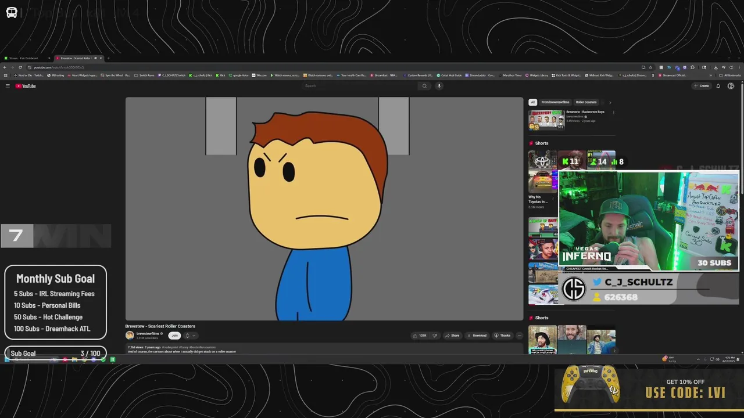Screen dimensions: 744x418
Task: Click the cartoon video player area
Action: (x=324, y=208)
